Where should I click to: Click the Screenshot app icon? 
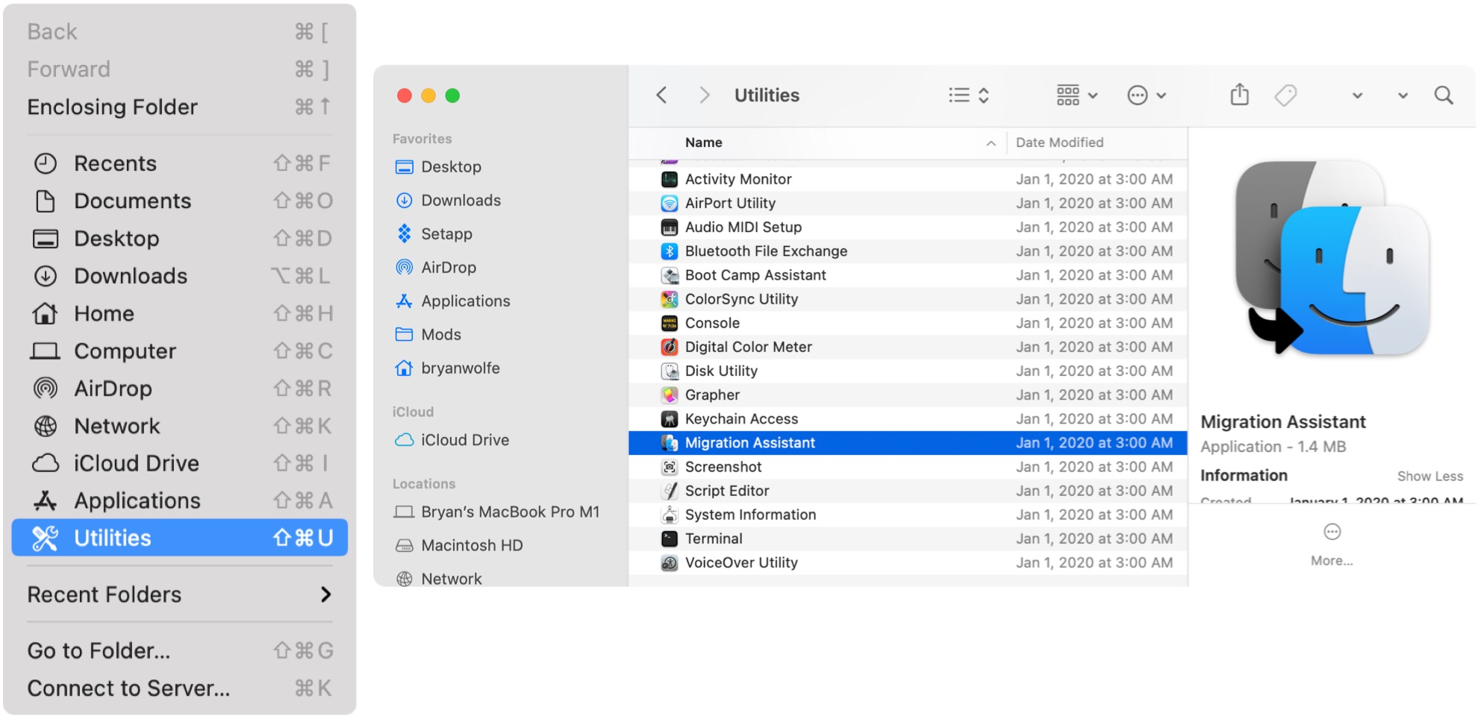pos(670,467)
